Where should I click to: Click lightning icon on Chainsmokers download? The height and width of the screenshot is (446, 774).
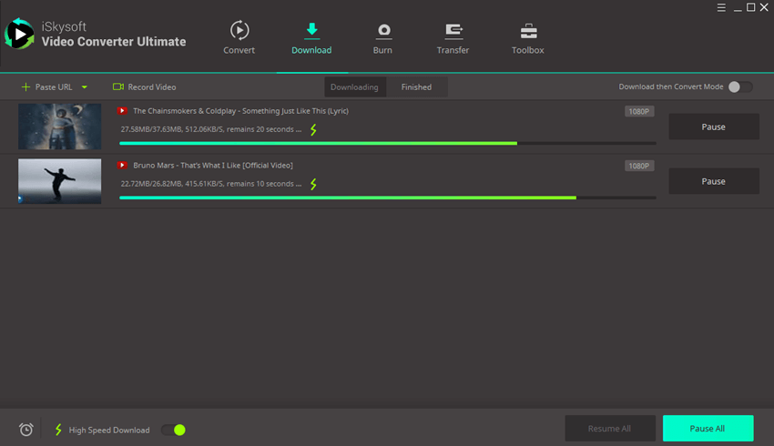[x=314, y=130]
